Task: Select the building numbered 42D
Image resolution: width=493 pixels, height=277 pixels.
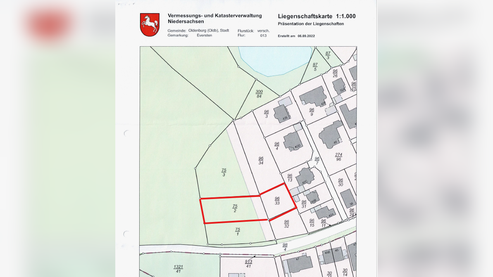Action: 293,141
